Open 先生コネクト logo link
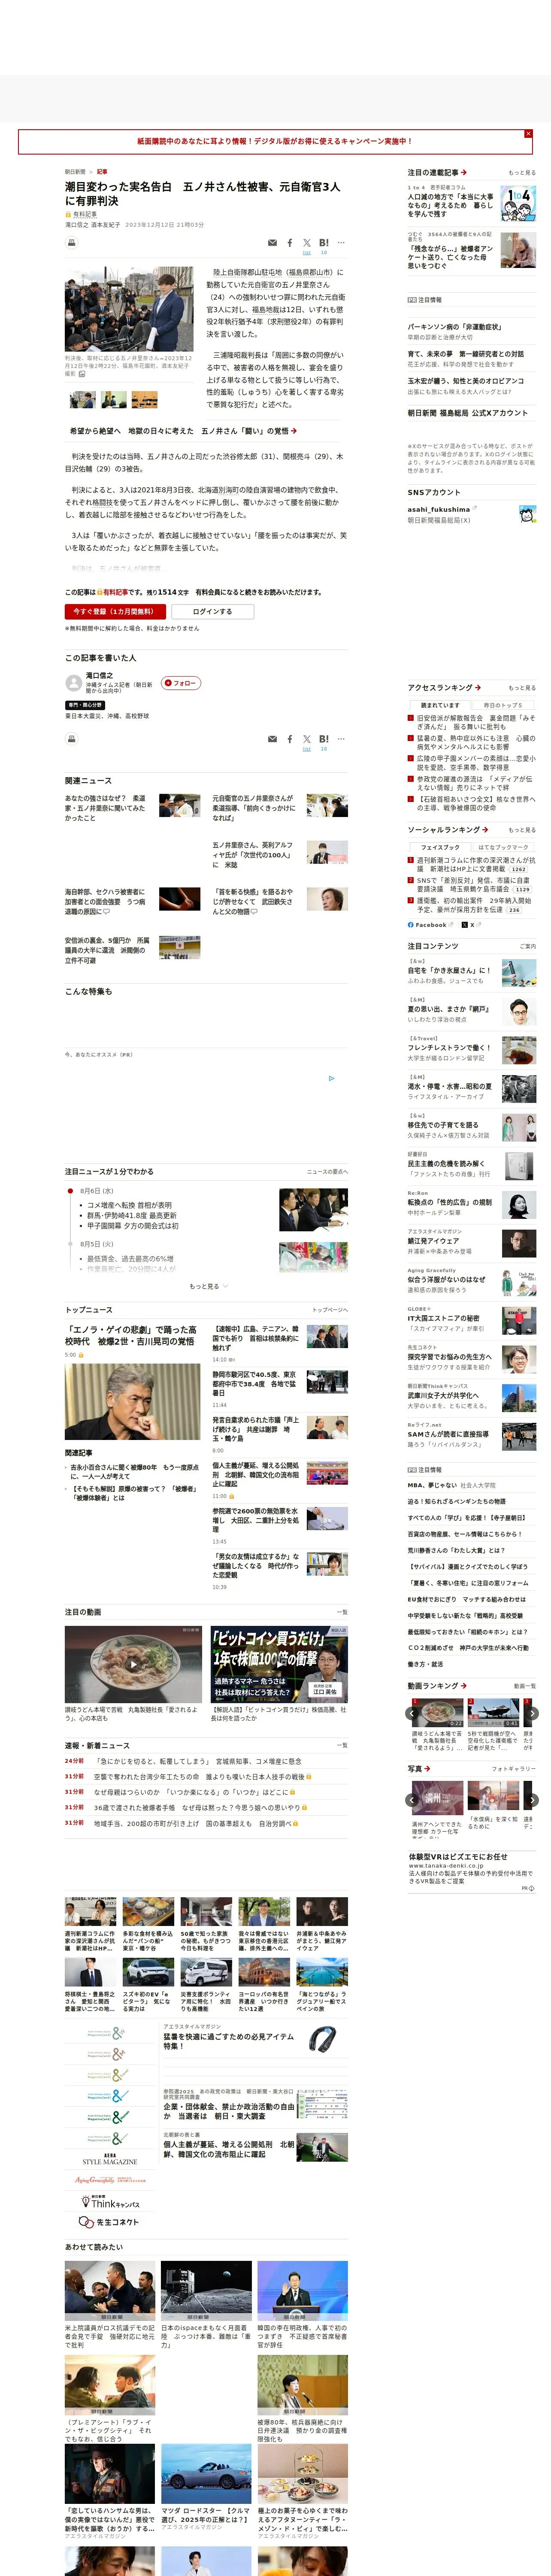The image size is (551, 2576). [x=110, y=2222]
